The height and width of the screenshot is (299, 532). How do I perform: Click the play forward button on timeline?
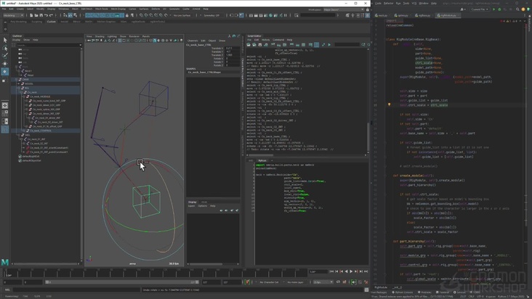(x=352, y=271)
